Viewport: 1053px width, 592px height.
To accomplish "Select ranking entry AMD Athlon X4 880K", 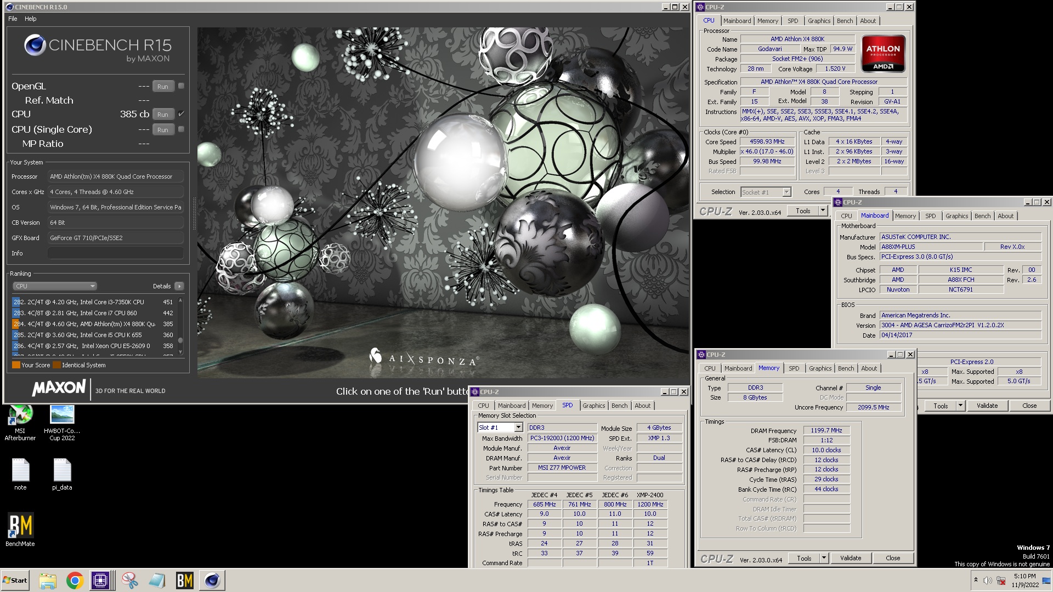I will click(x=93, y=324).
